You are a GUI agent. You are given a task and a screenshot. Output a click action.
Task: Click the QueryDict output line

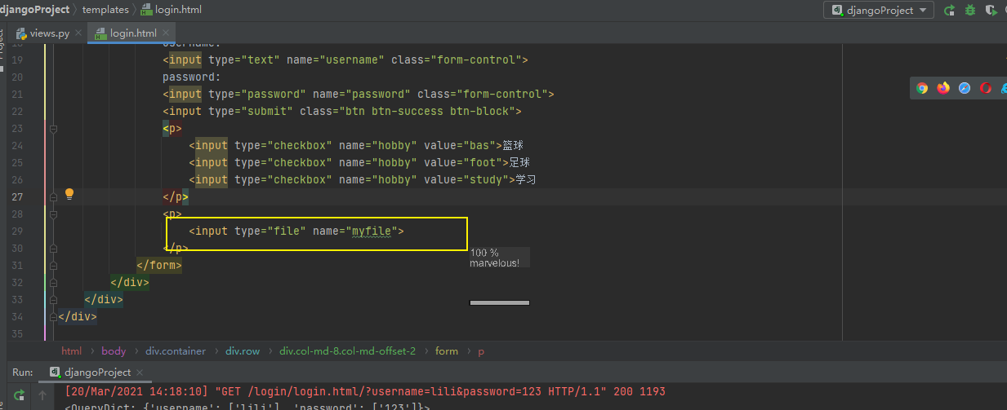click(x=247, y=406)
